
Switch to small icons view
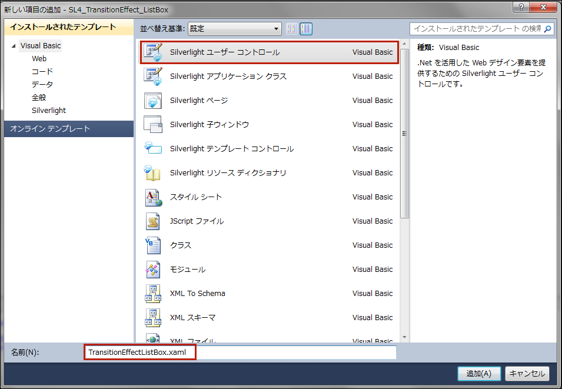(x=292, y=29)
